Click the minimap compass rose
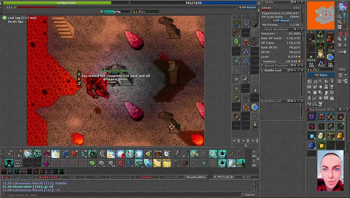350x198 pixels. pyautogui.click(x=343, y=7)
